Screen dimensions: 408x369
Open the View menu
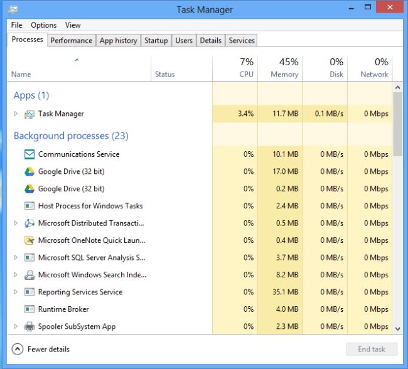[x=73, y=25]
